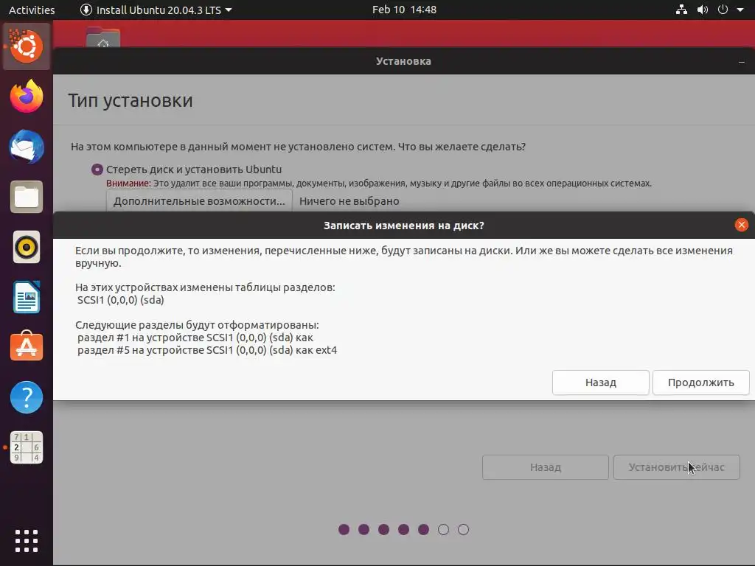Click the Activities menu
Viewport: 755px width, 566px height.
click(32, 10)
